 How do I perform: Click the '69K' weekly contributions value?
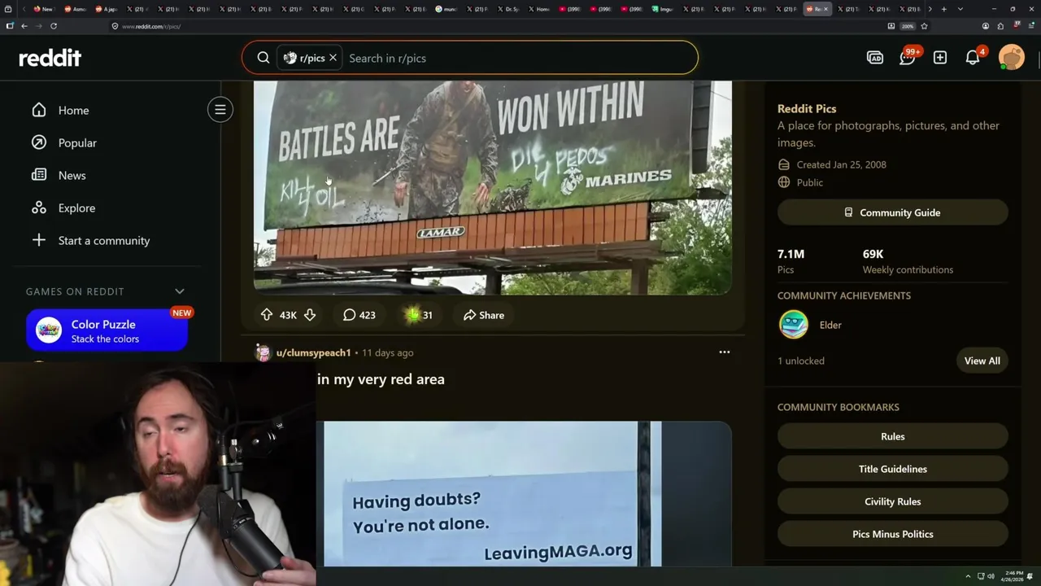coord(873,254)
